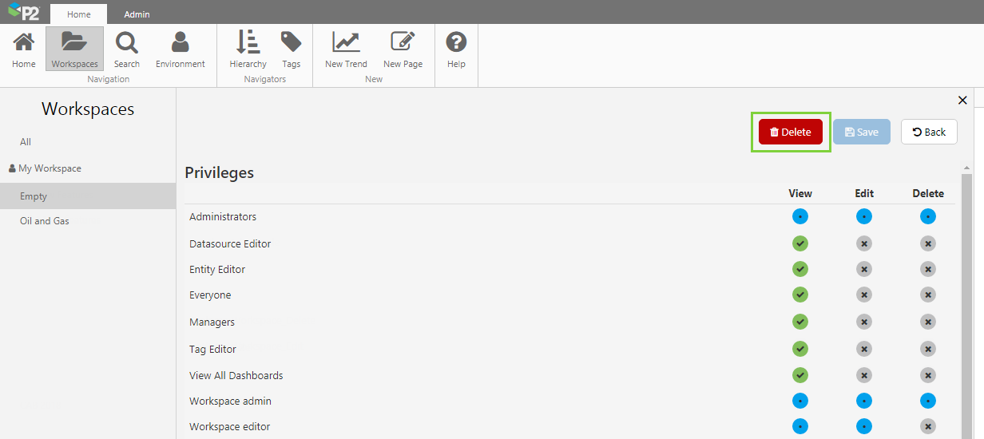Image resolution: width=984 pixels, height=439 pixels.
Task: Select the Empty workspace
Action: 88,196
